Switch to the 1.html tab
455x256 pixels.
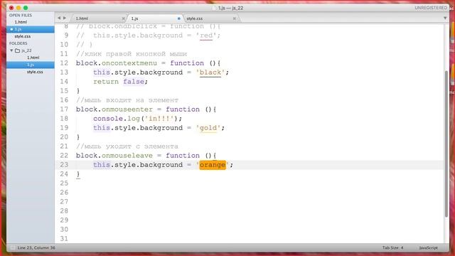click(97, 18)
